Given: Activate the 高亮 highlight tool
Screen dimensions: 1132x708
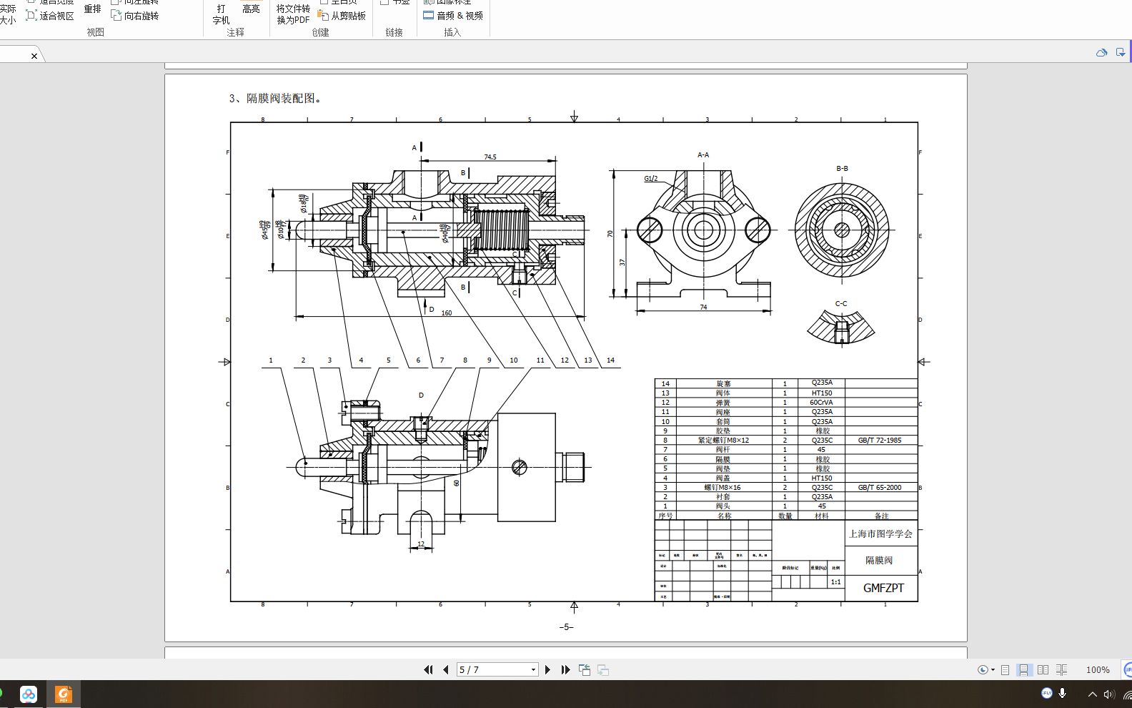Looking at the screenshot, I should pyautogui.click(x=251, y=9).
